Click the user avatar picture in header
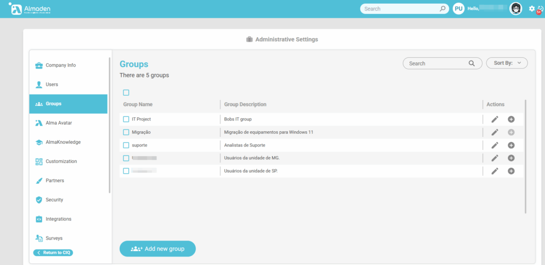This screenshot has width=545, height=265. point(515,8)
